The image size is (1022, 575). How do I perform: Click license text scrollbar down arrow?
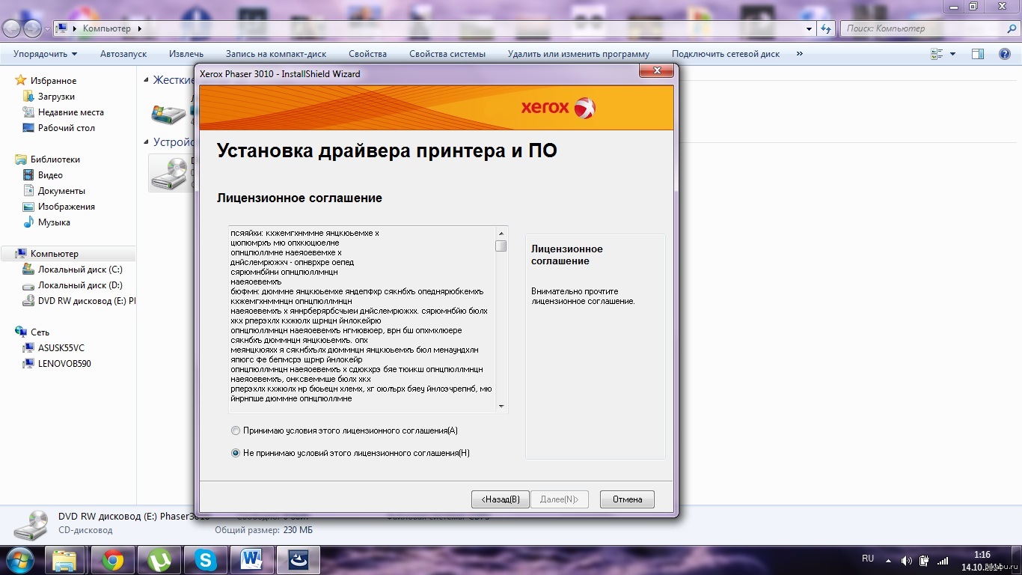(501, 406)
